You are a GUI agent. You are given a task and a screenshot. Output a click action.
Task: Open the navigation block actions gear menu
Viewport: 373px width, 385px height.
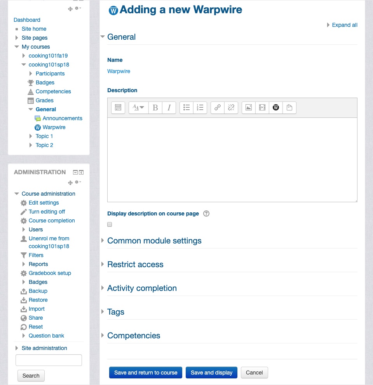pos(78,8)
